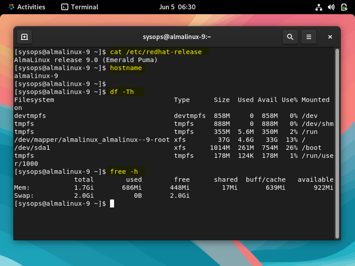This screenshot has width=355, height=266.
Task: Click the /dev/sda1 filesystem entry
Action: coord(32,148)
